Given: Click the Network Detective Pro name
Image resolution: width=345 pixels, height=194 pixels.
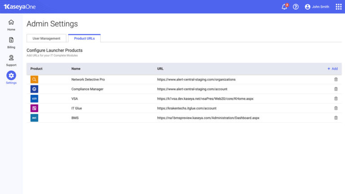Looking at the screenshot, I should coord(88,79).
